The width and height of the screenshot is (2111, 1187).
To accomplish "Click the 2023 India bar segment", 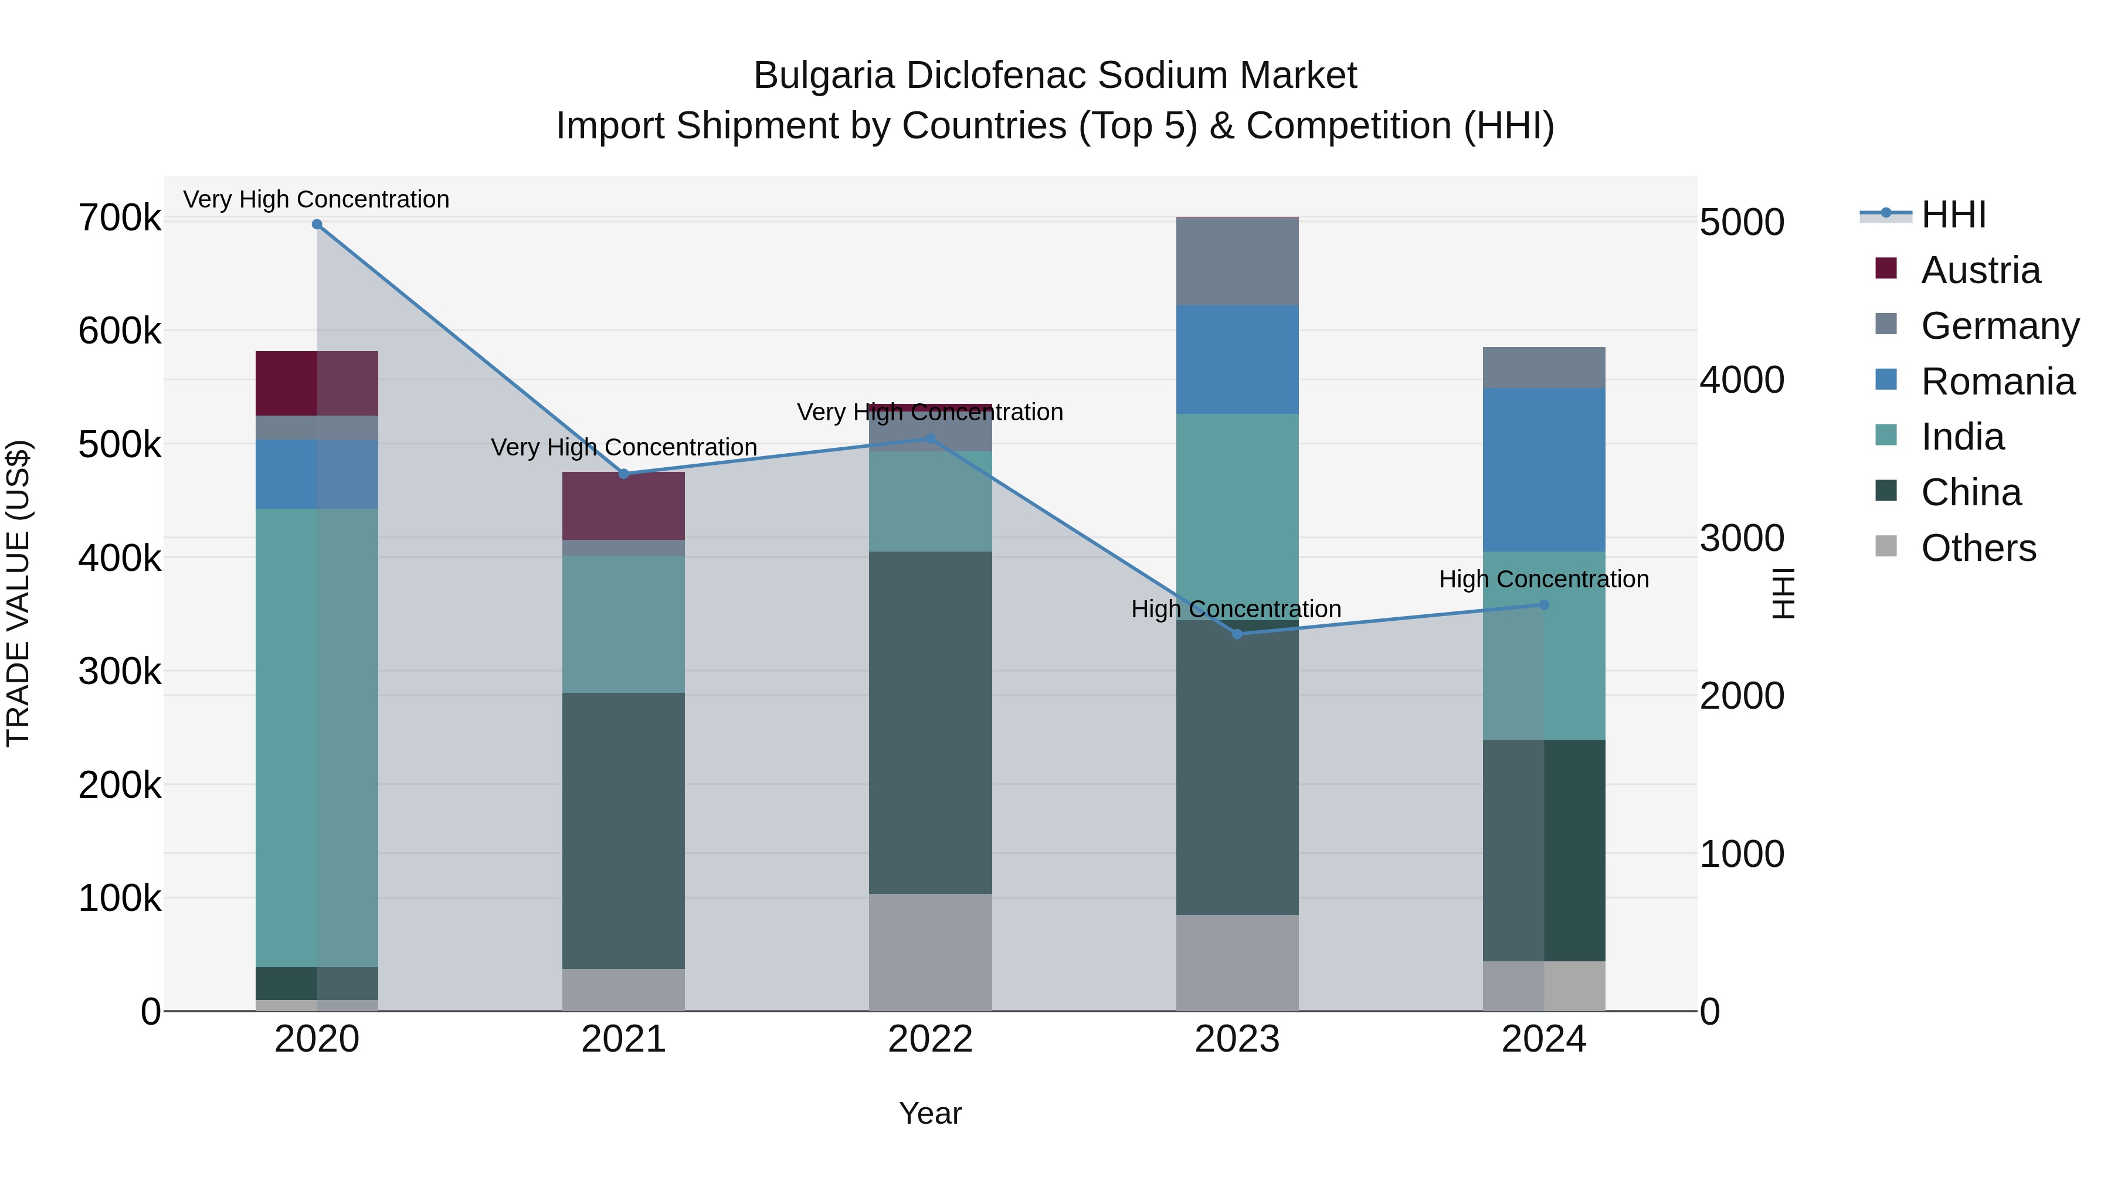I will 1237,517.
